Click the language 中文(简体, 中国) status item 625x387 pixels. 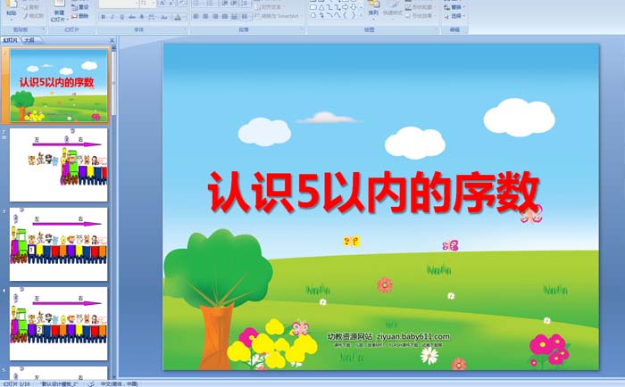(119, 383)
